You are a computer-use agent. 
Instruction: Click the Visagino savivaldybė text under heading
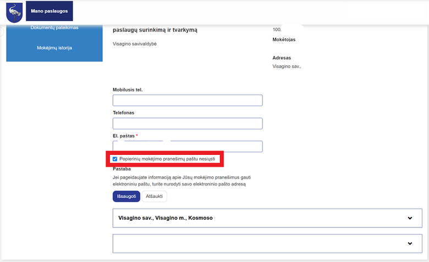click(135, 44)
